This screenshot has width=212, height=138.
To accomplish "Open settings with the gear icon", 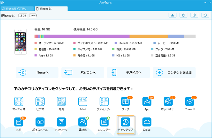I will pos(183,15).
